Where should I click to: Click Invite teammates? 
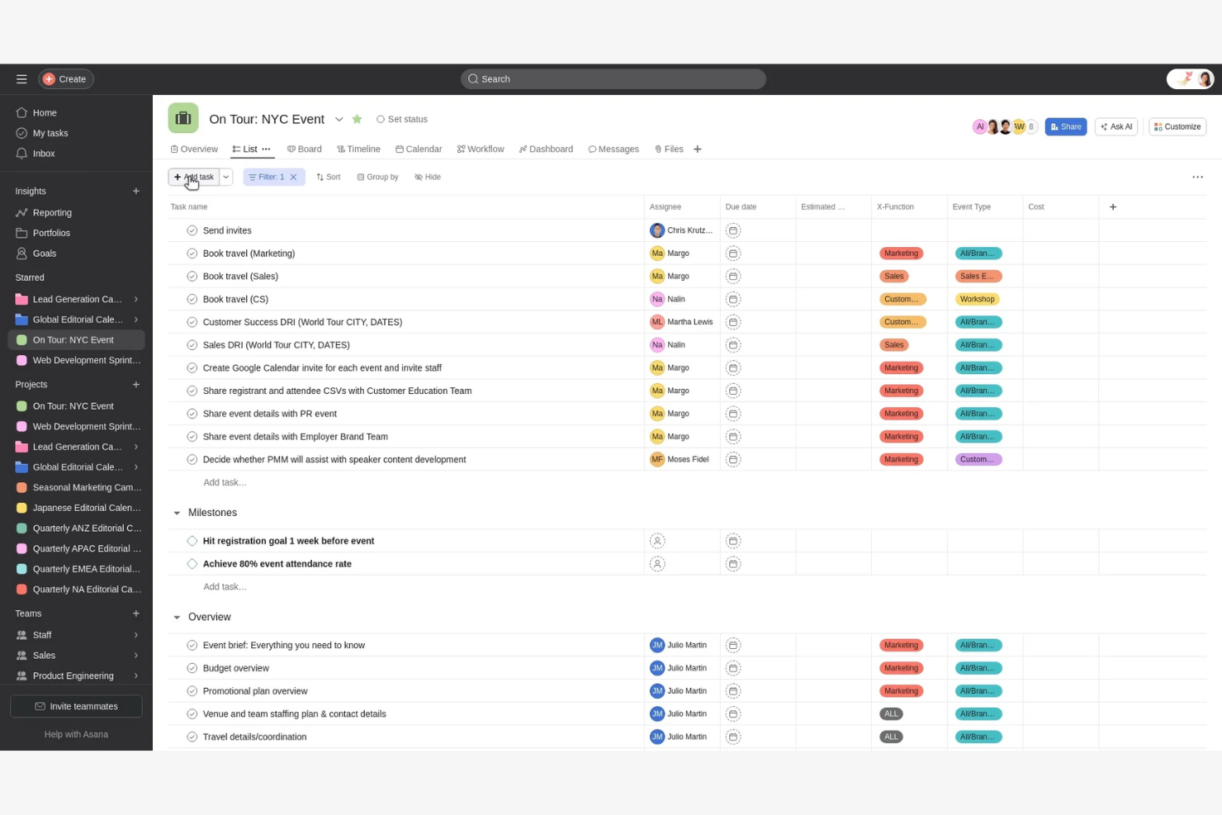(76, 706)
